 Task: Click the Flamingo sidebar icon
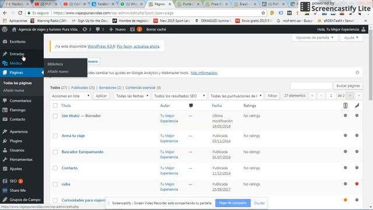point(5,110)
